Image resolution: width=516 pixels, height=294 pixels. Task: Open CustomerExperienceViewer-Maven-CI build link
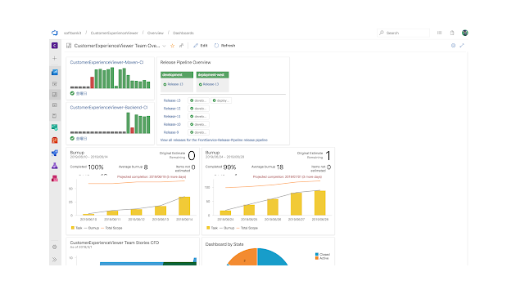[106, 62]
